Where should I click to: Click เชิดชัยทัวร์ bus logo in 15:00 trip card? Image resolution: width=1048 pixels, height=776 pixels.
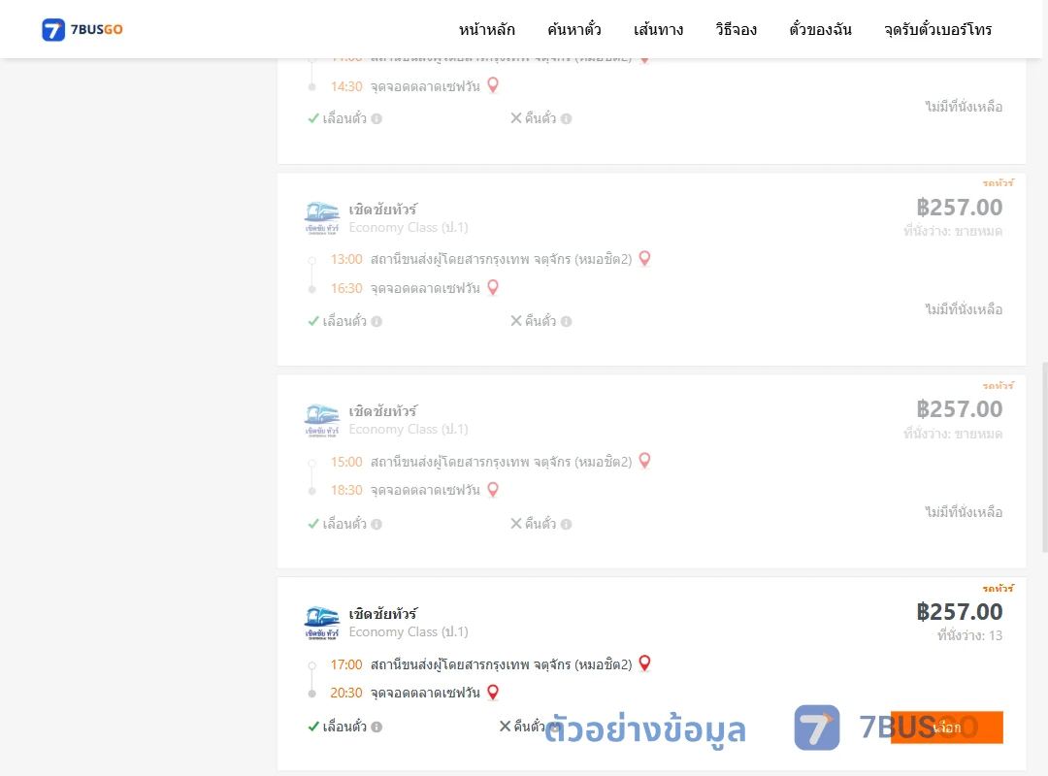click(322, 420)
